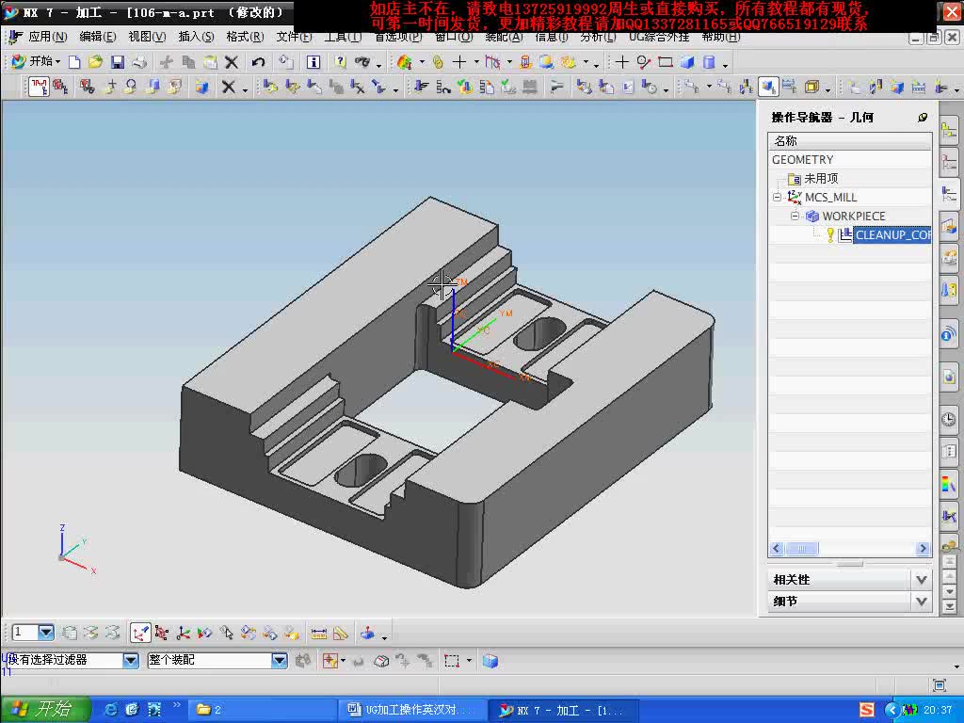The image size is (964, 723).
Task: Open the Windows 开始 Start button
Action: [45, 710]
